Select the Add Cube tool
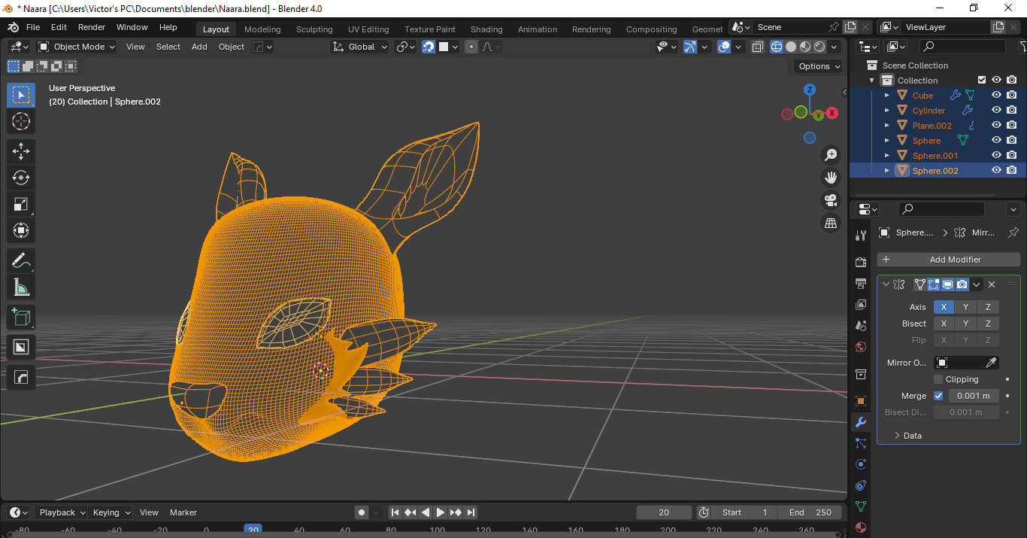 tap(21, 318)
